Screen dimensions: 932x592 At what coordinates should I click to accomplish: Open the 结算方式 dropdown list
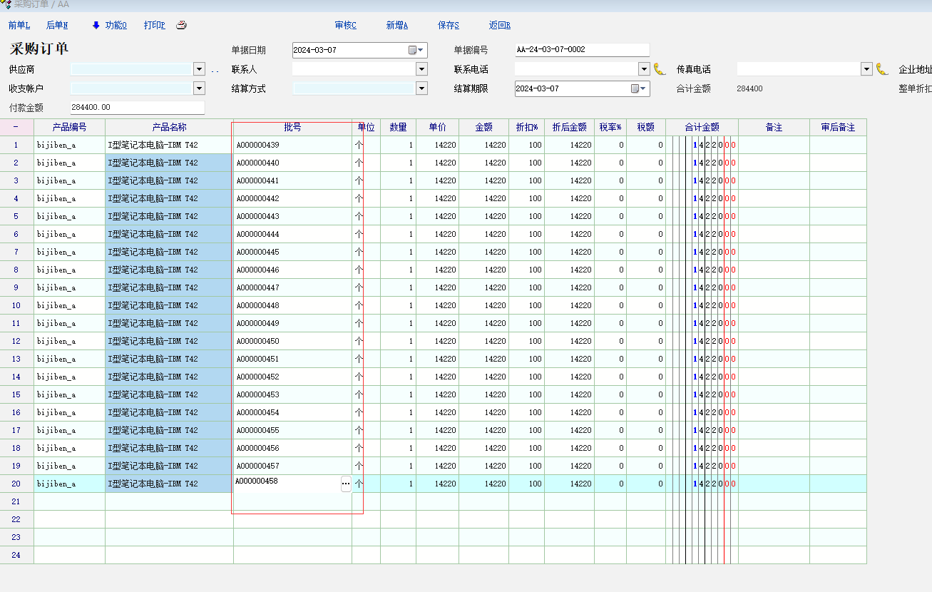pos(421,88)
